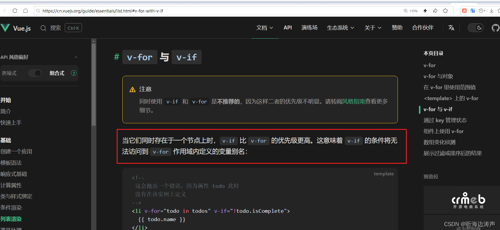Screen dimensions: 500x230
Task: Click the sidebar vertical scrollbar thumb
Action: tap(94, 85)
